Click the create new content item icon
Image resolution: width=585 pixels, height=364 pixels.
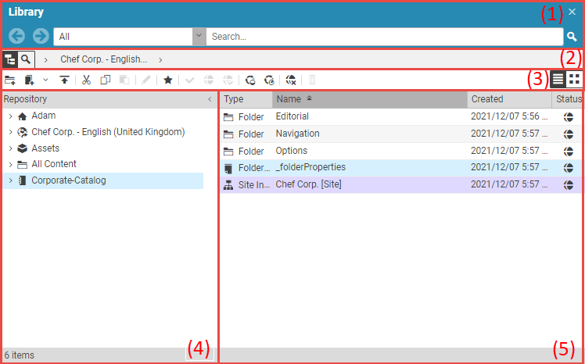point(30,80)
